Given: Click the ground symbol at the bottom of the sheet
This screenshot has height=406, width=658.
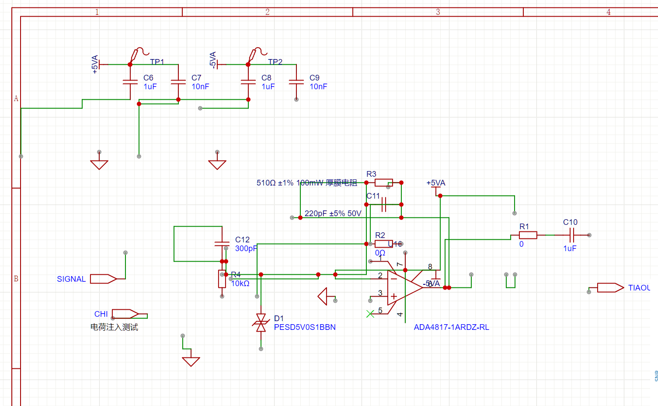Looking at the screenshot, I should pyautogui.click(x=191, y=361).
